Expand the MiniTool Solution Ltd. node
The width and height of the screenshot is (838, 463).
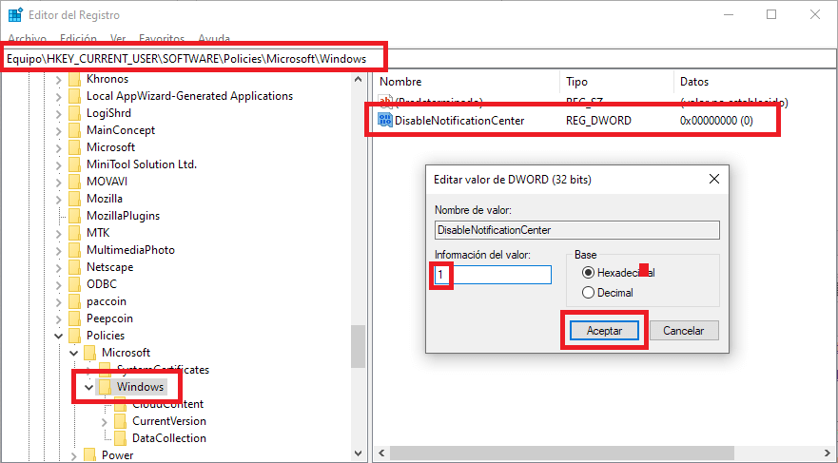(58, 165)
